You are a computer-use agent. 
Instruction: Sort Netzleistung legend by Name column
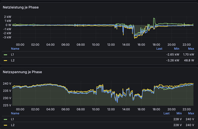click(x=15, y=49)
